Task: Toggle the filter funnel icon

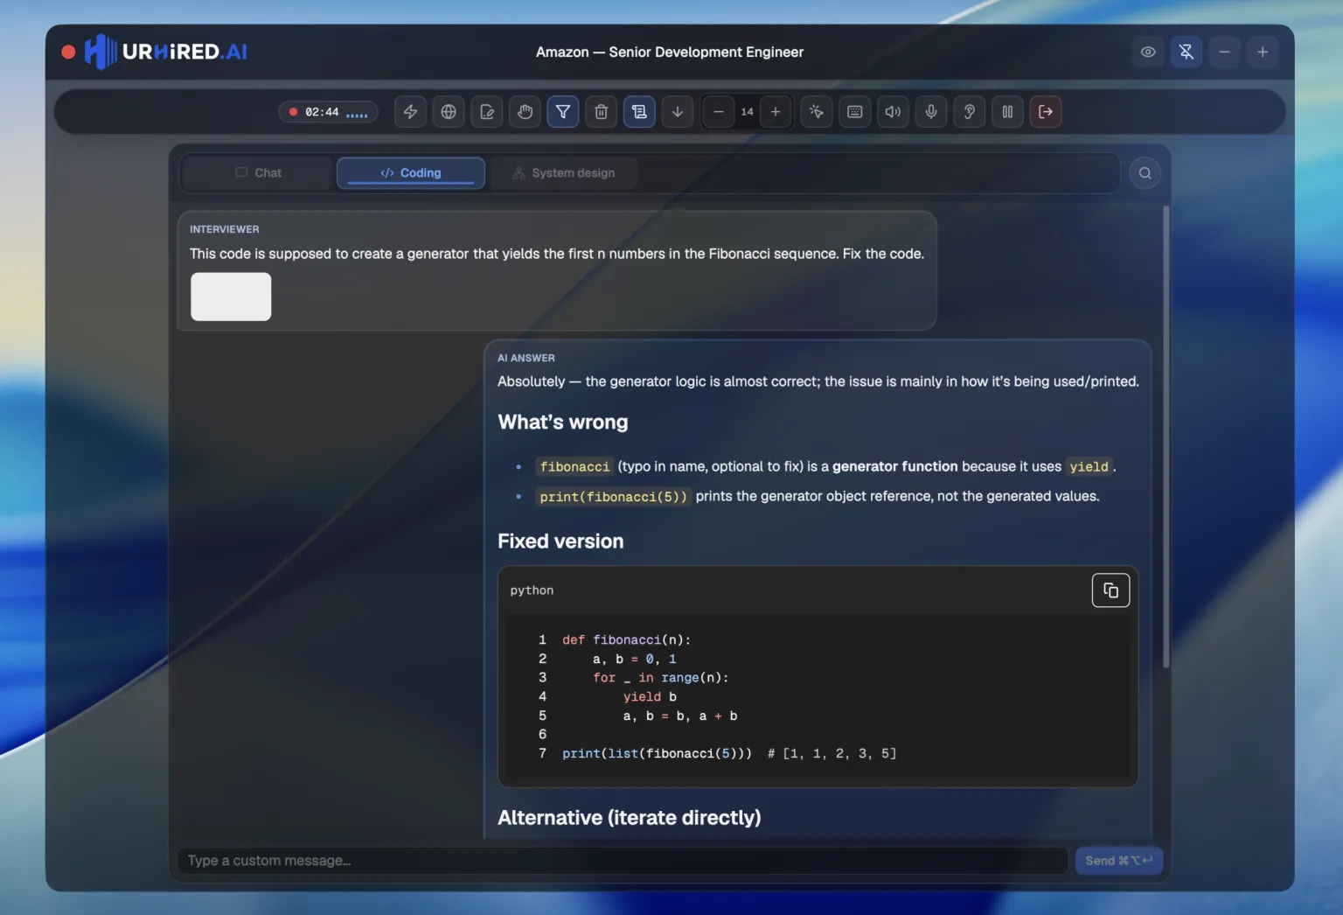Action: (563, 112)
